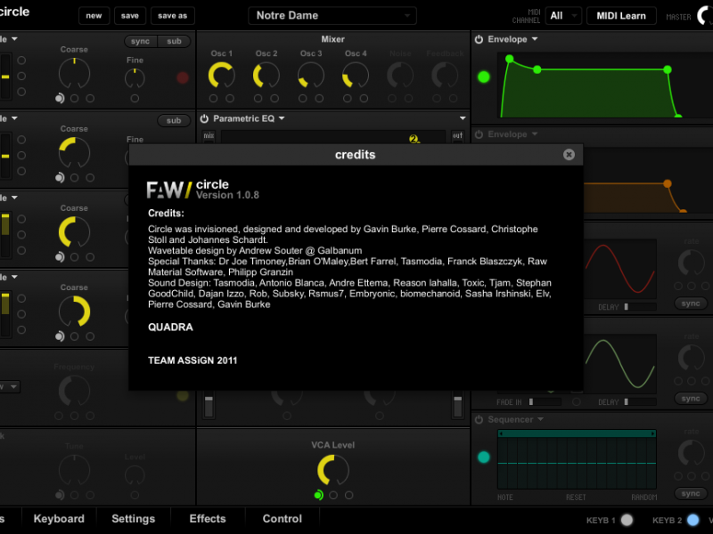Click the MIDI Learn button
Image resolution: width=713 pixels, height=534 pixels.
620,16
